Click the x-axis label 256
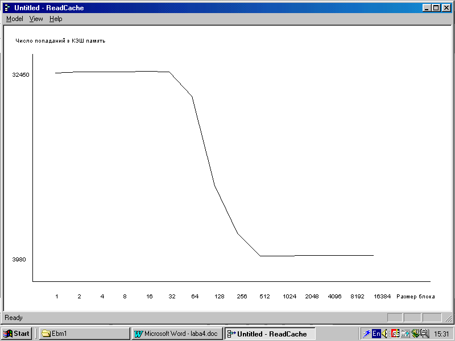 pos(242,296)
